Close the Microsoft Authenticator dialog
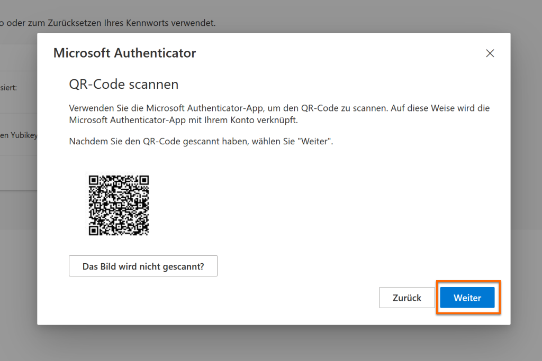The image size is (542, 361). (x=490, y=53)
